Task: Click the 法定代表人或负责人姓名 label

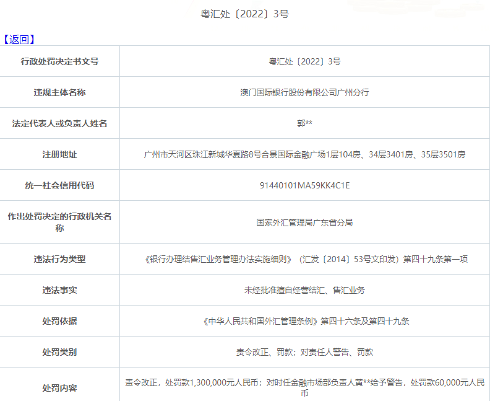Action: [x=59, y=123]
